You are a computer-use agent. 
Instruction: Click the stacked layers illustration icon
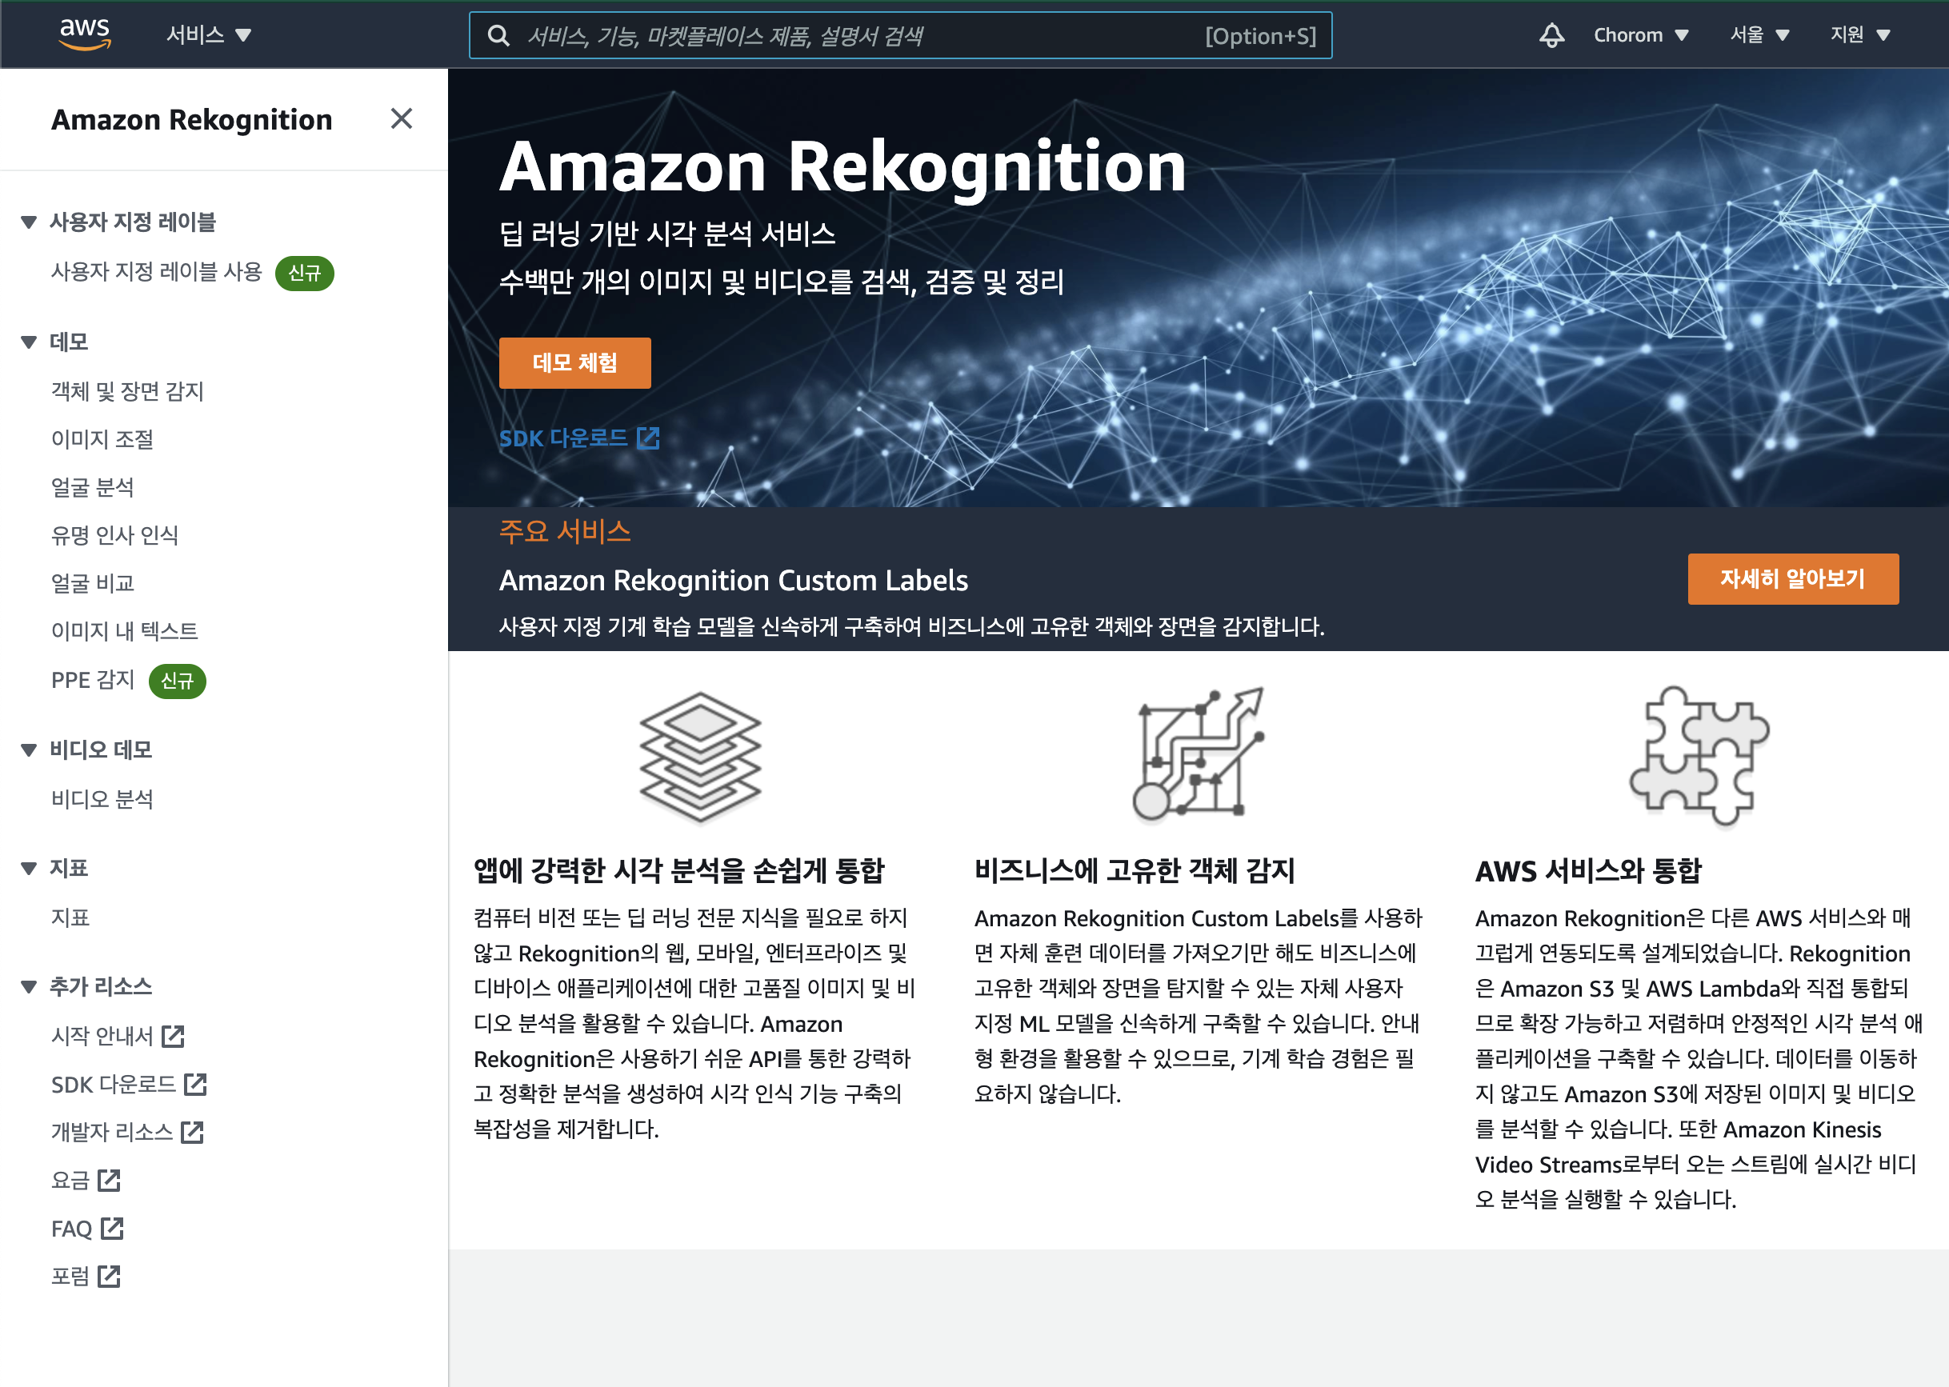click(699, 756)
